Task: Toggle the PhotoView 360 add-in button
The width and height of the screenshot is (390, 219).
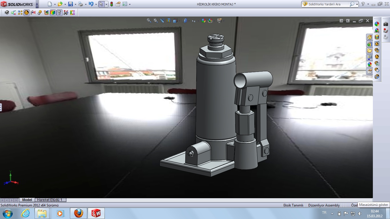Action: pyautogui.click(x=27, y=13)
